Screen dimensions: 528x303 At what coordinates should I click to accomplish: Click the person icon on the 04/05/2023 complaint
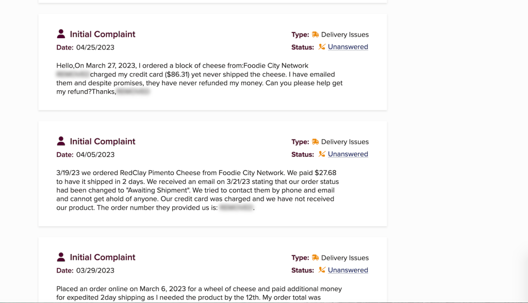61,141
